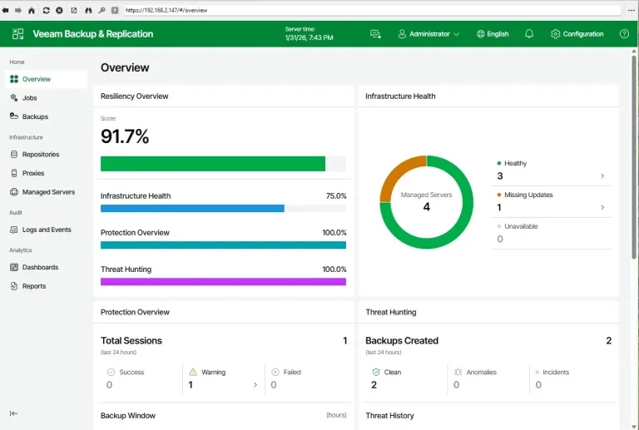Reload the page using browser refresh icon
Viewport: 639px width, 430px height.
tap(46, 10)
